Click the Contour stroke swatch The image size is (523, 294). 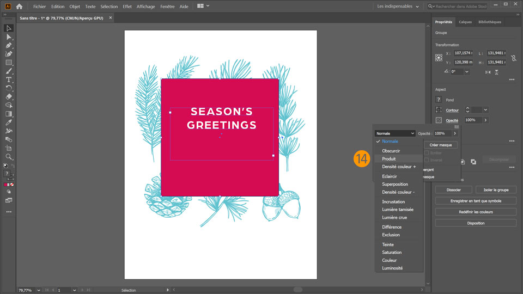[x=439, y=109]
